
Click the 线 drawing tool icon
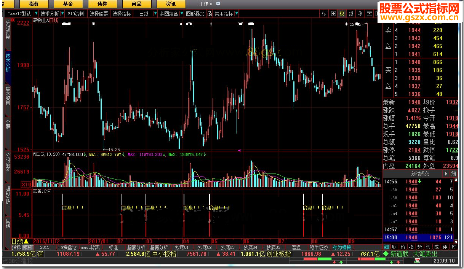(x=351, y=14)
